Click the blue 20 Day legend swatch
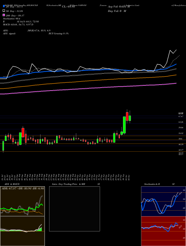 [x=4, y=6]
